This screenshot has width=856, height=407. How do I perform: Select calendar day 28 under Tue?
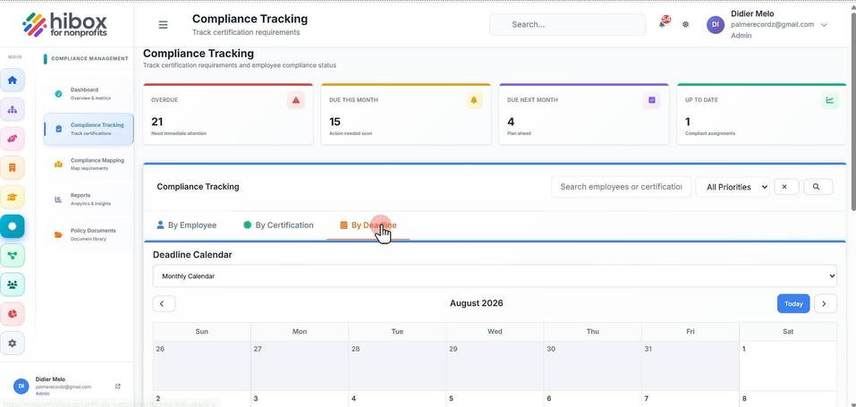[x=397, y=366]
